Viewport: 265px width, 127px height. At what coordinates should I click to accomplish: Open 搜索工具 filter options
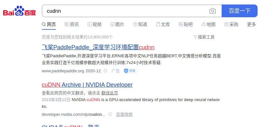click(x=204, y=37)
